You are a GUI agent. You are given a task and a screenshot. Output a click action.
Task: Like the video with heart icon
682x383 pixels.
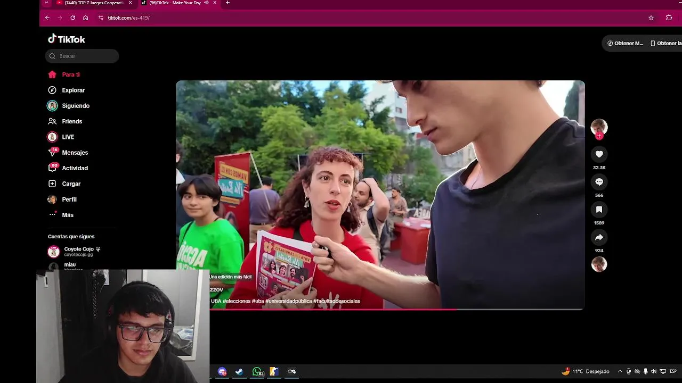[599, 154]
